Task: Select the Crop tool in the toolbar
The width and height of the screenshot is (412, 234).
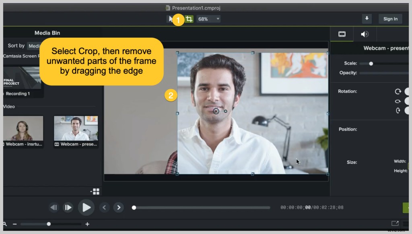Action: [x=189, y=18]
